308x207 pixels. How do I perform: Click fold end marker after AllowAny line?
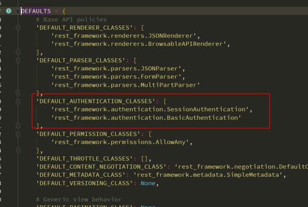[x=18, y=151]
